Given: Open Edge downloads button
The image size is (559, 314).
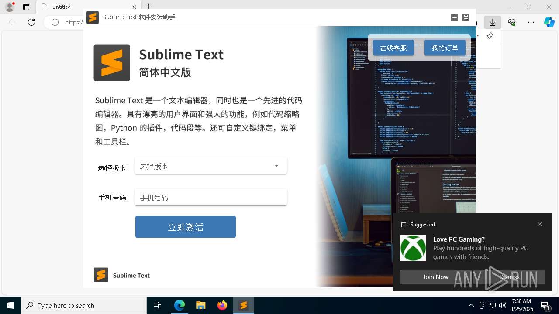Looking at the screenshot, I should [493, 22].
